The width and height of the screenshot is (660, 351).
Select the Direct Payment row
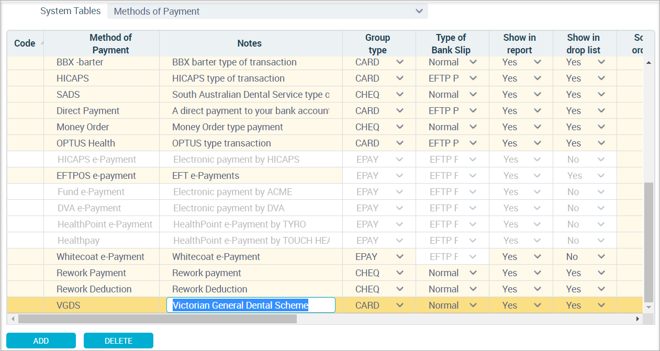(x=325, y=110)
